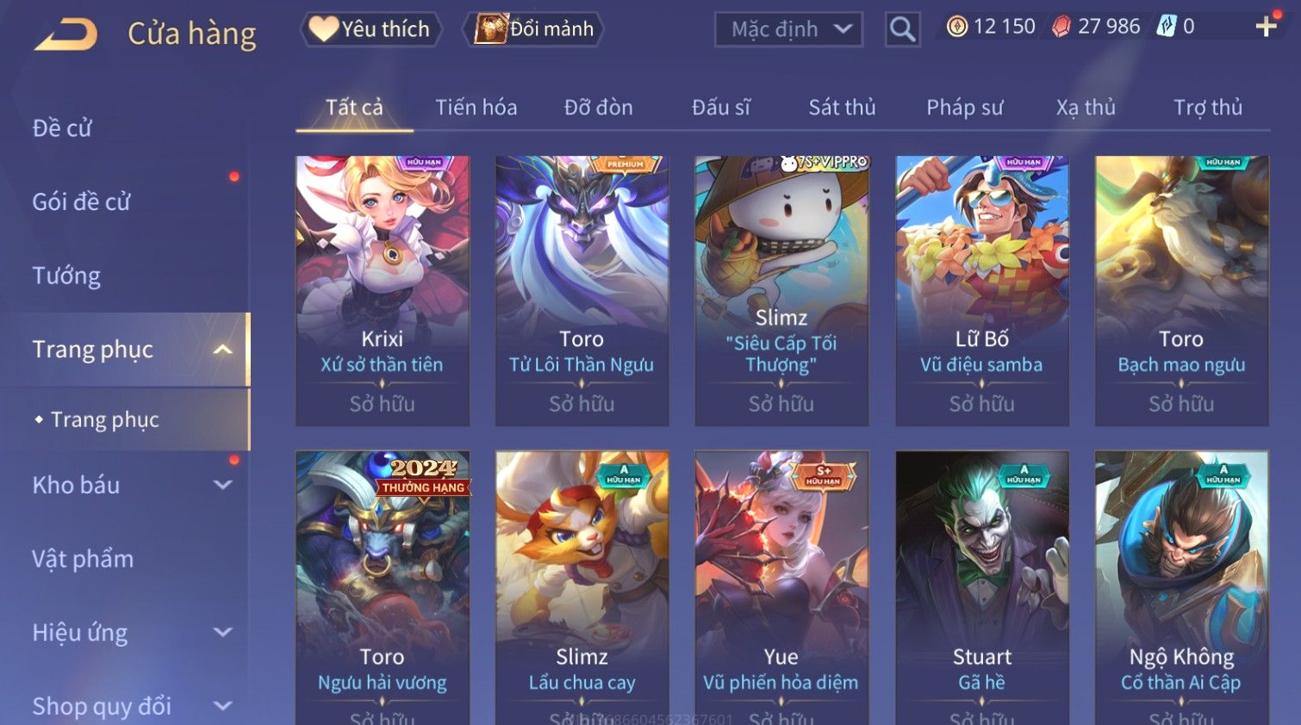Click the chest icon in Đổi mảnh
The width and height of the screenshot is (1301, 725).
(x=491, y=28)
